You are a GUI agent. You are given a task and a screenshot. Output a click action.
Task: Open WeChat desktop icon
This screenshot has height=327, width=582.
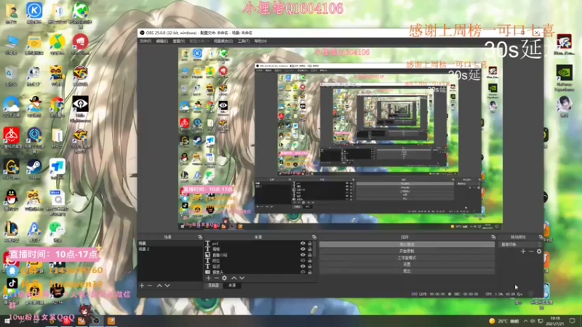(57, 228)
